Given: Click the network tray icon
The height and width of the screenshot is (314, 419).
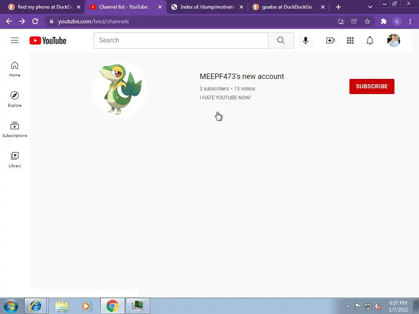Looking at the screenshot, I should pos(368,306).
